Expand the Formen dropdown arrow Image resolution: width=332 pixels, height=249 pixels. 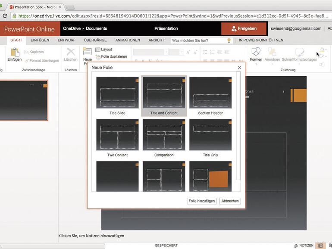[x=256, y=64]
